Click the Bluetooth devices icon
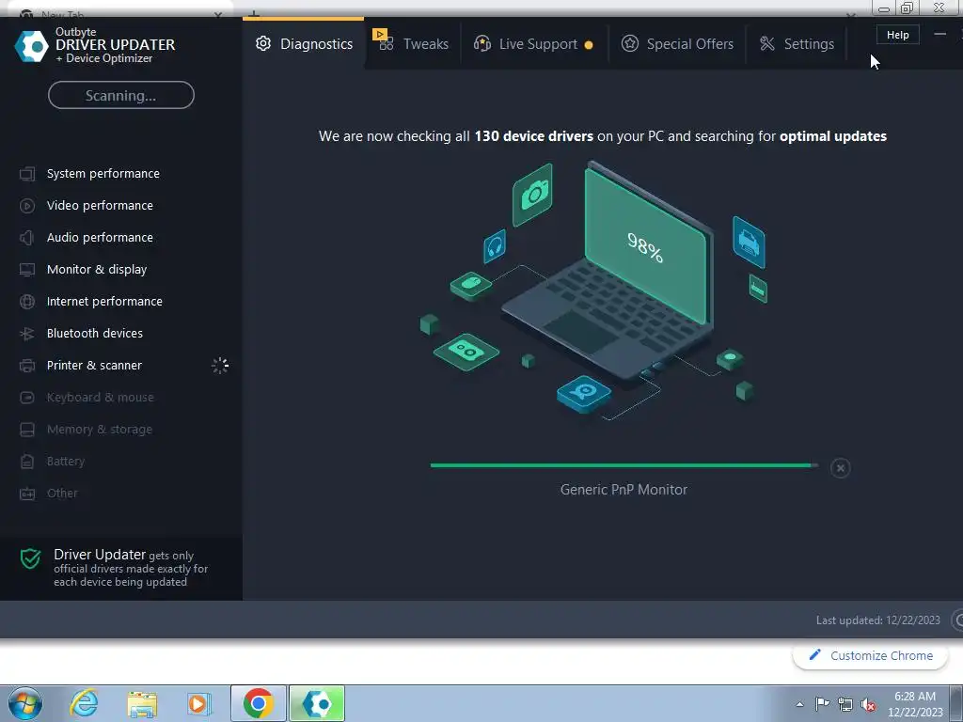The width and height of the screenshot is (963, 722). (x=27, y=334)
